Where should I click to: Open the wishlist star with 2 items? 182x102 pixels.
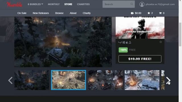(150, 13)
